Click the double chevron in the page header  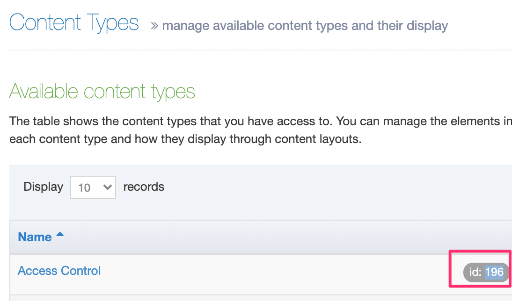pyautogui.click(x=154, y=26)
